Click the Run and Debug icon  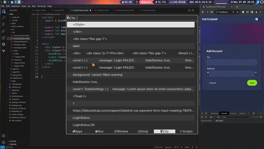tap(4, 31)
